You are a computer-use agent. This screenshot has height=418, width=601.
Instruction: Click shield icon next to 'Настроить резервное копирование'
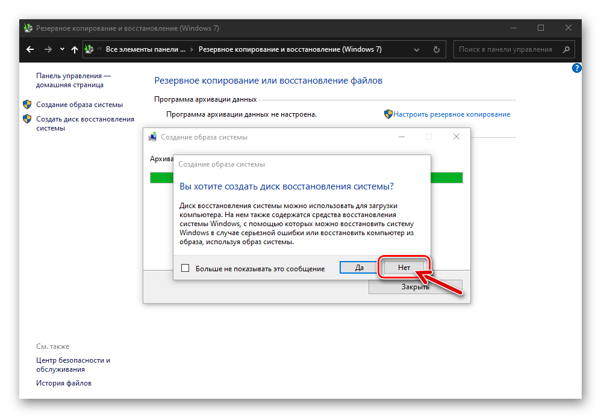388,114
